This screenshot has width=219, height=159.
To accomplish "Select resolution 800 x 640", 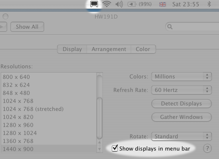I will tap(49, 77).
